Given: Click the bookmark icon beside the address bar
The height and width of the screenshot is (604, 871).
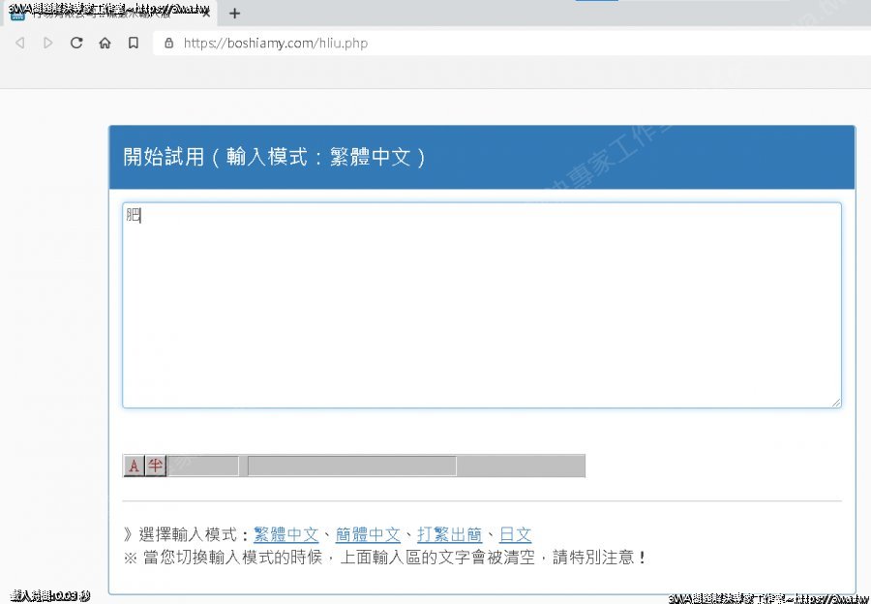Looking at the screenshot, I should point(133,43).
